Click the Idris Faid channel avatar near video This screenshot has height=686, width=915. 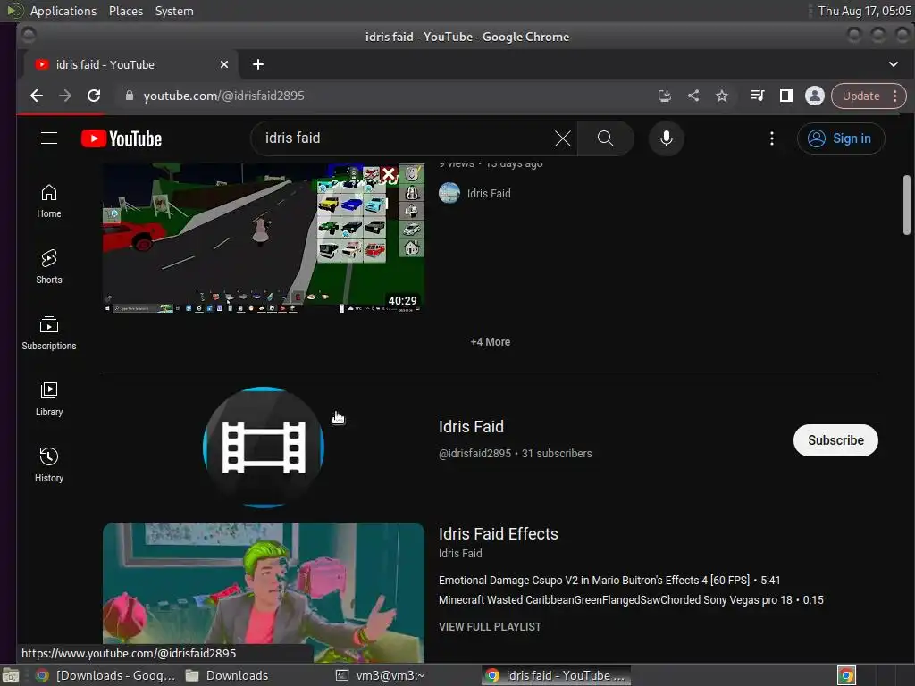click(x=449, y=193)
